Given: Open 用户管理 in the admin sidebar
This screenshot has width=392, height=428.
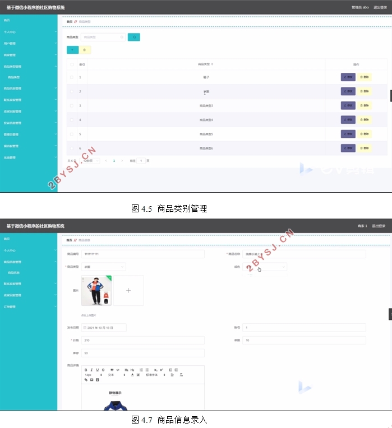Looking at the screenshot, I should (x=28, y=43).
